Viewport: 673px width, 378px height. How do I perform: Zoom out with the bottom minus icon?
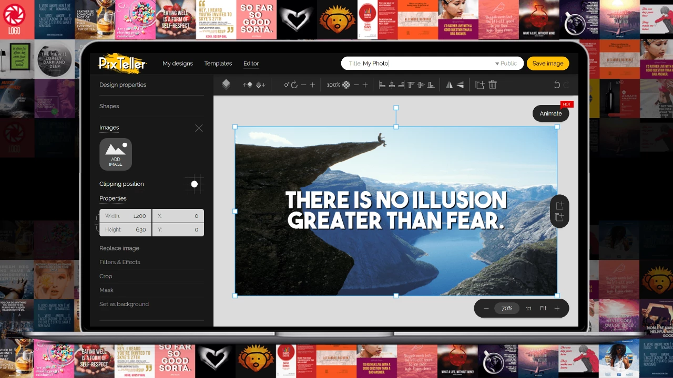pos(486,309)
